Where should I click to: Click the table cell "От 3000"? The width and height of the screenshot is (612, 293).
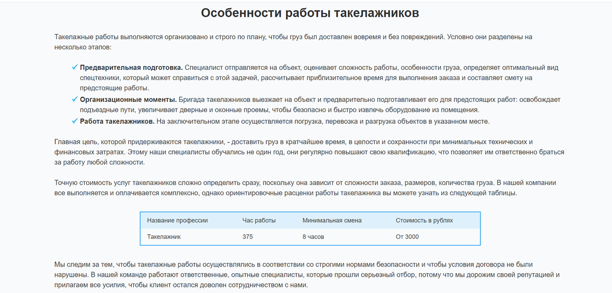tap(407, 237)
